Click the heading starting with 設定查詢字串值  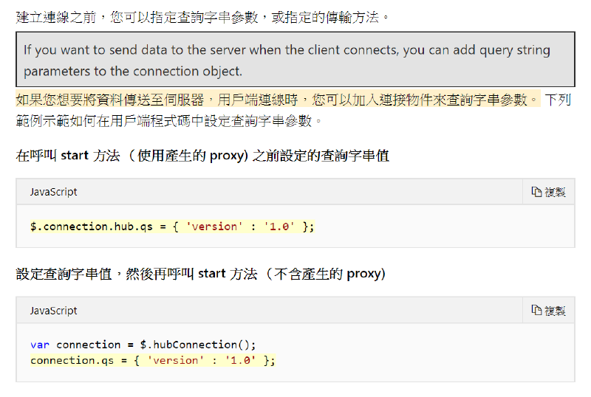pyautogui.click(x=200, y=274)
